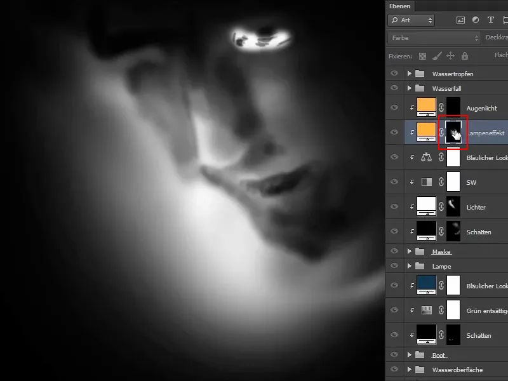This screenshot has height=381, width=508.
Task: Click the Wasserfall group name
Action: [447, 88]
